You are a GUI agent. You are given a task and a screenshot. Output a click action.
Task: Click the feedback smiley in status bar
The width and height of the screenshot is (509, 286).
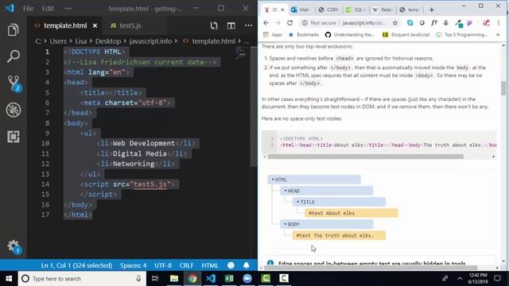point(231,265)
